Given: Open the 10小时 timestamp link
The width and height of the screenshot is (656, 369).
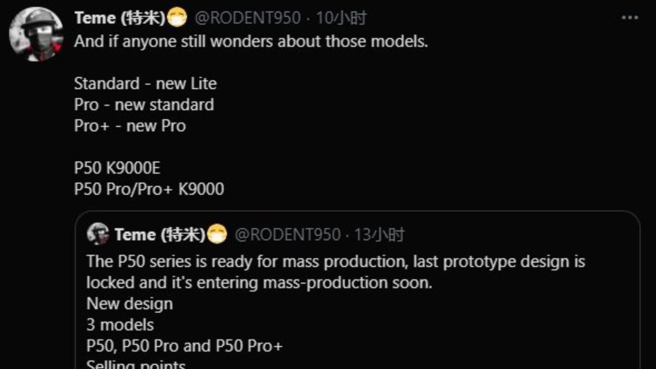Looking at the screenshot, I should click(341, 18).
